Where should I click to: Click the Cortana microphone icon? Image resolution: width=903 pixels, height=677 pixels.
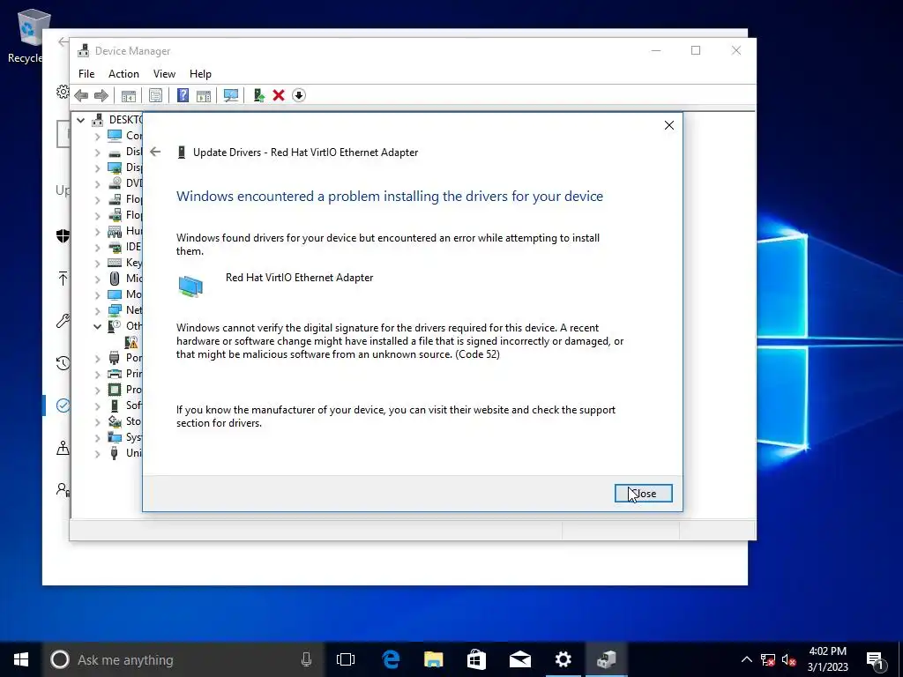coord(306,659)
